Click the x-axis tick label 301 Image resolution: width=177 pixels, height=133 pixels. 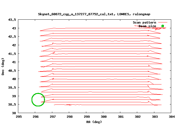pos(121,117)
